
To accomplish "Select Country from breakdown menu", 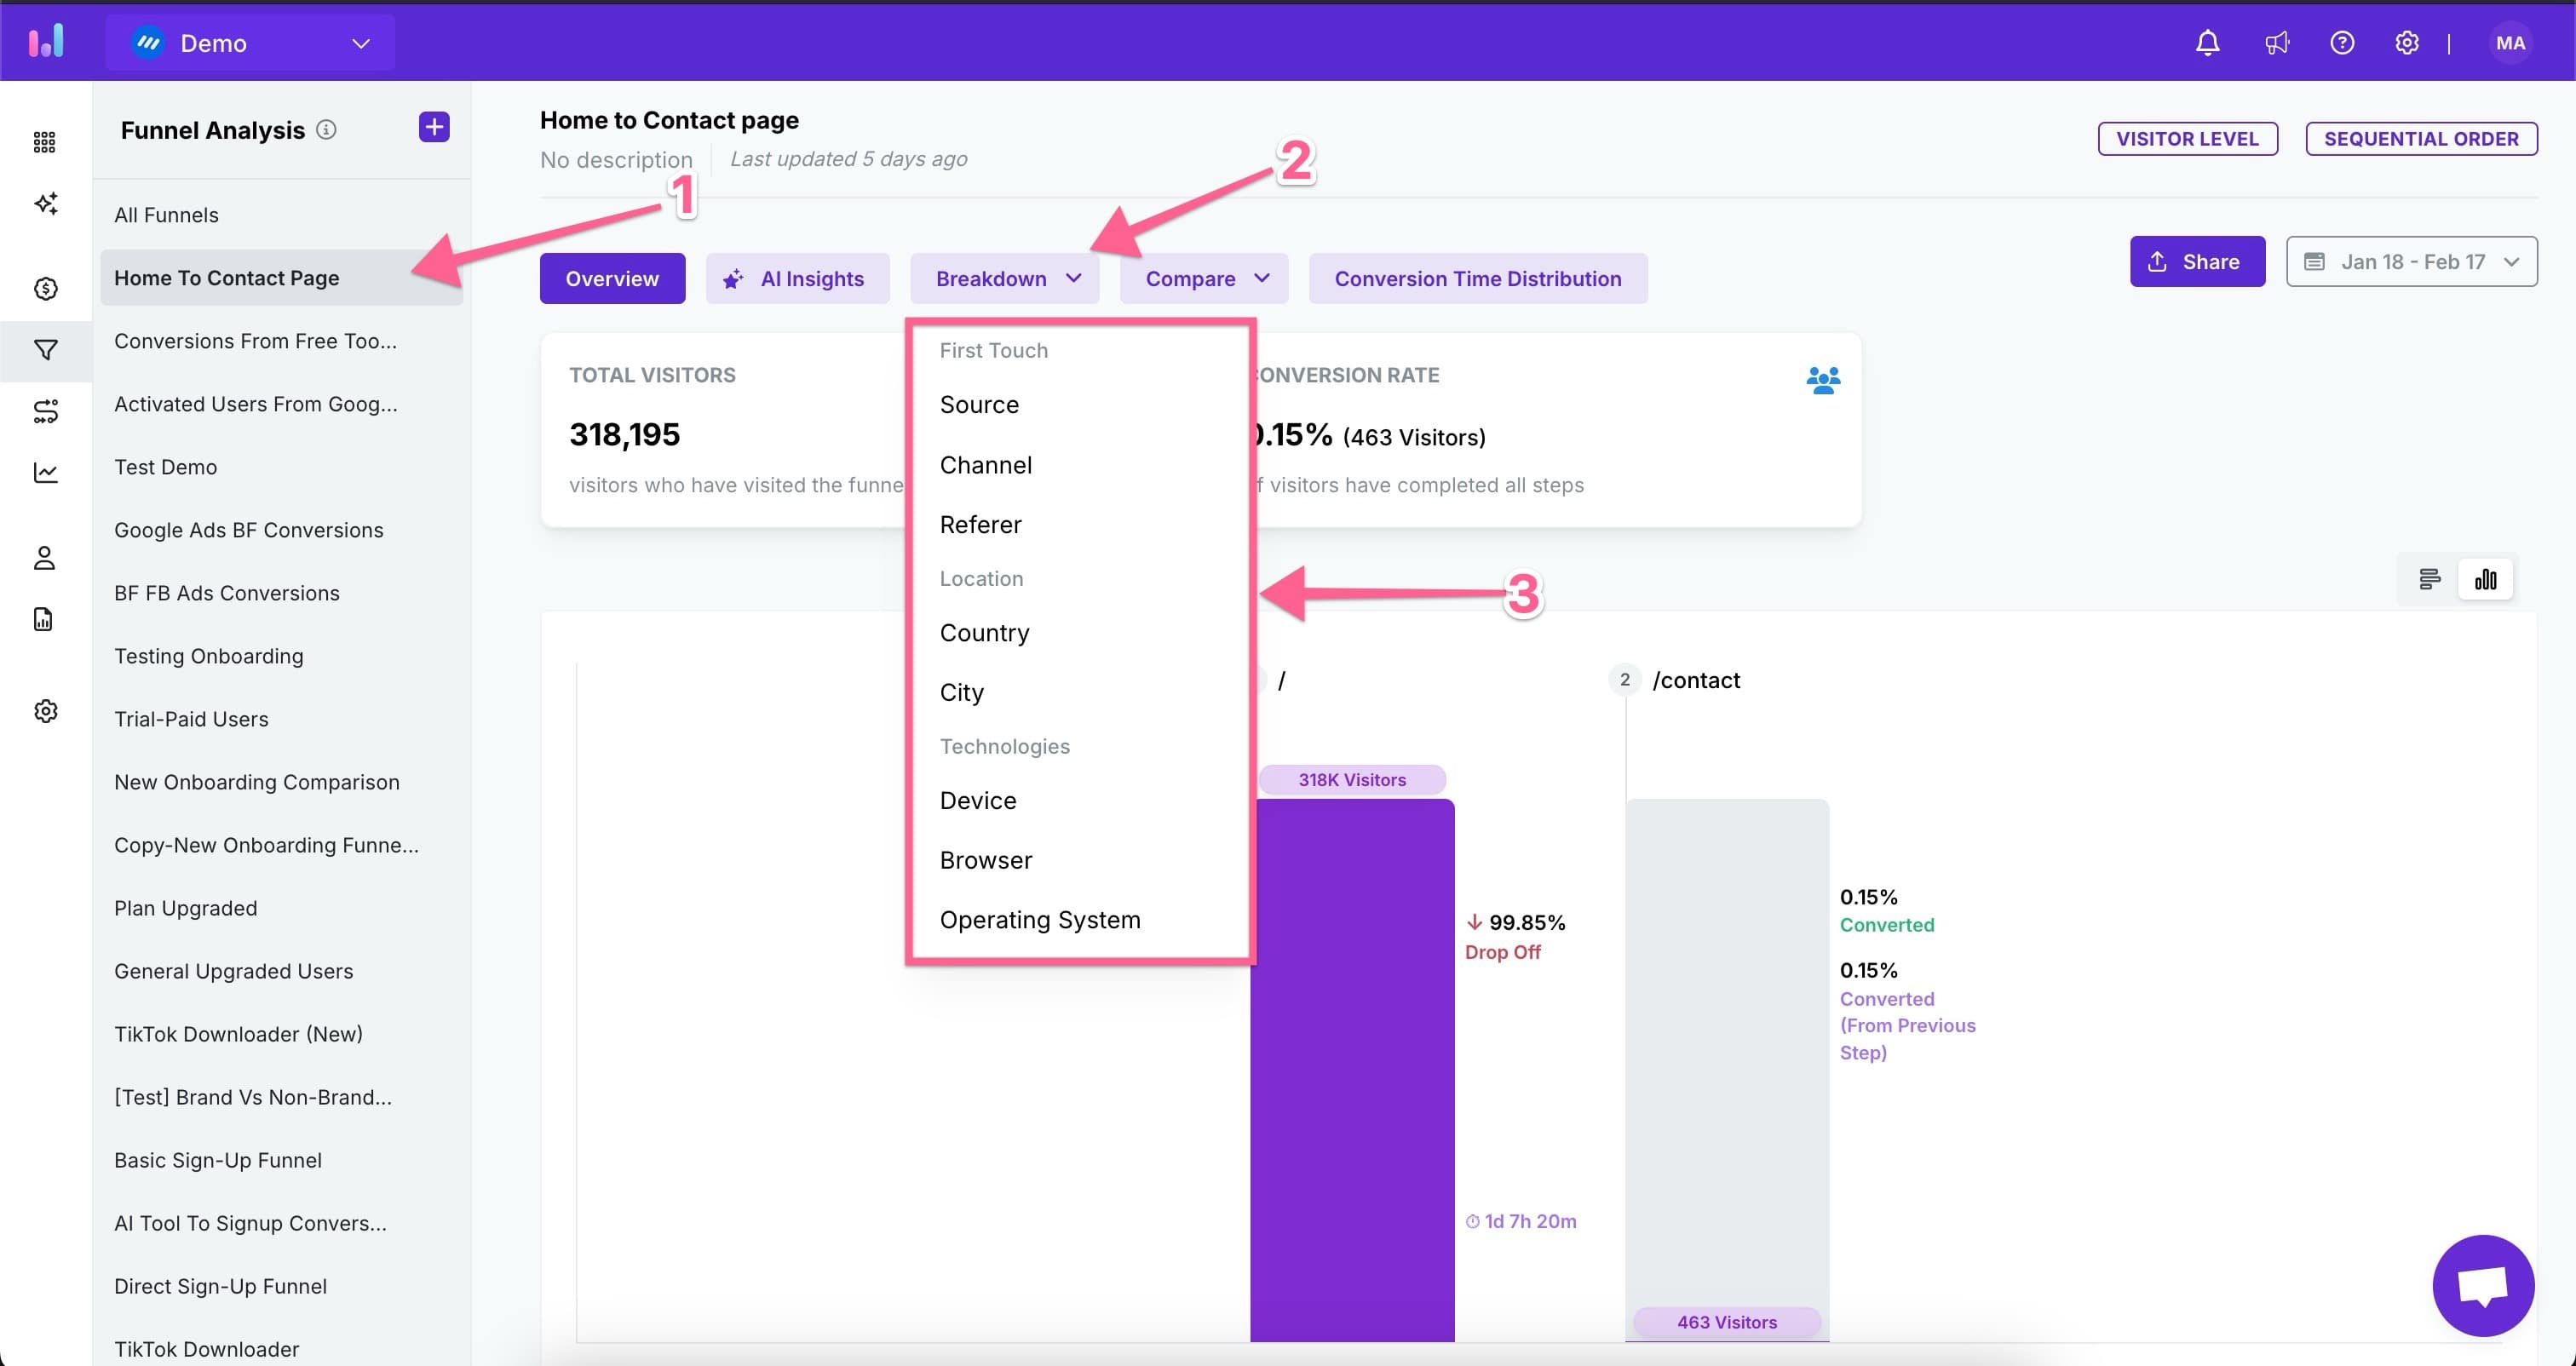I will pos(984,633).
